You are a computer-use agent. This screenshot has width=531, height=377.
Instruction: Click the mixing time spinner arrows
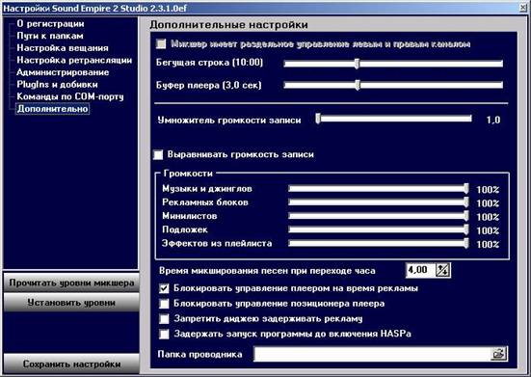[x=443, y=270]
